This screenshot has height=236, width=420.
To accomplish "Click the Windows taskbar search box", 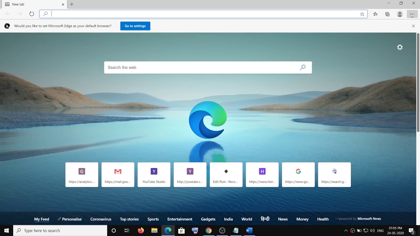I will (60, 230).
